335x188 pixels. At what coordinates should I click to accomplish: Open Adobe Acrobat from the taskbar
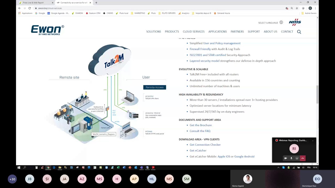(x=153, y=168)
